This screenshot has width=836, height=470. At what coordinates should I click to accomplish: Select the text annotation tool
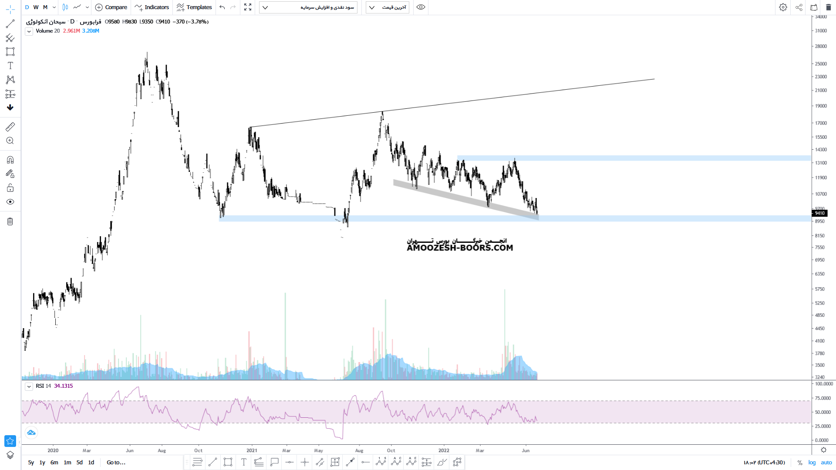pos(10,66)
